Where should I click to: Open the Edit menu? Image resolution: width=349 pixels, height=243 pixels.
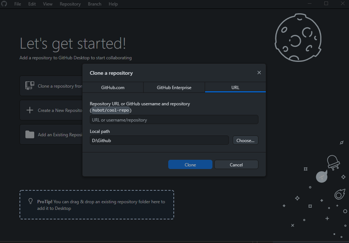point(32,4)
